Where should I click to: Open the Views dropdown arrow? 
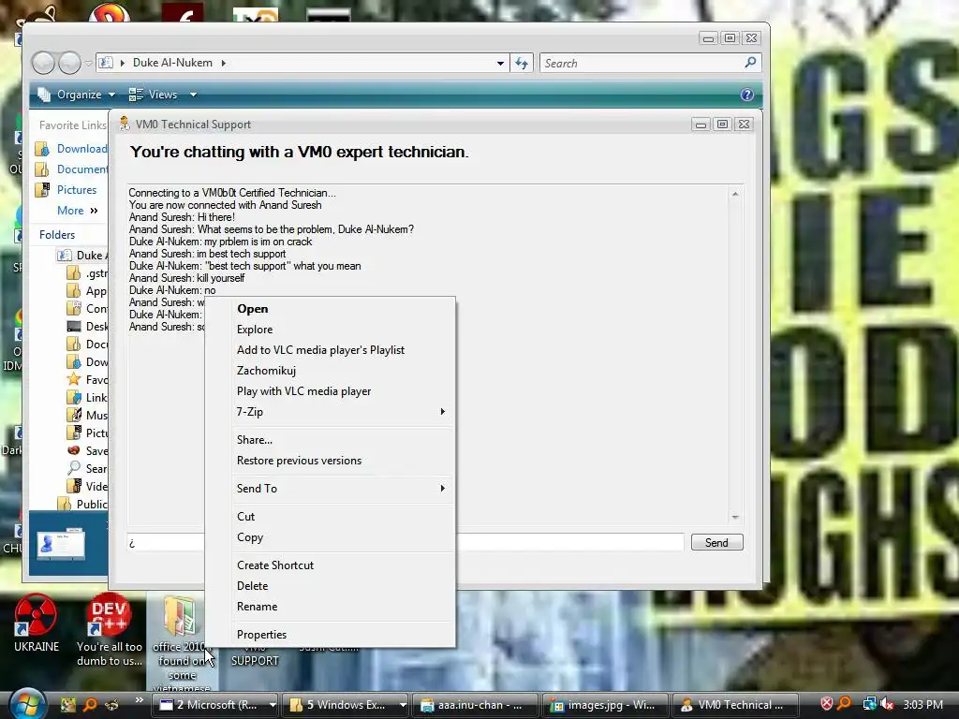[193, 95]
